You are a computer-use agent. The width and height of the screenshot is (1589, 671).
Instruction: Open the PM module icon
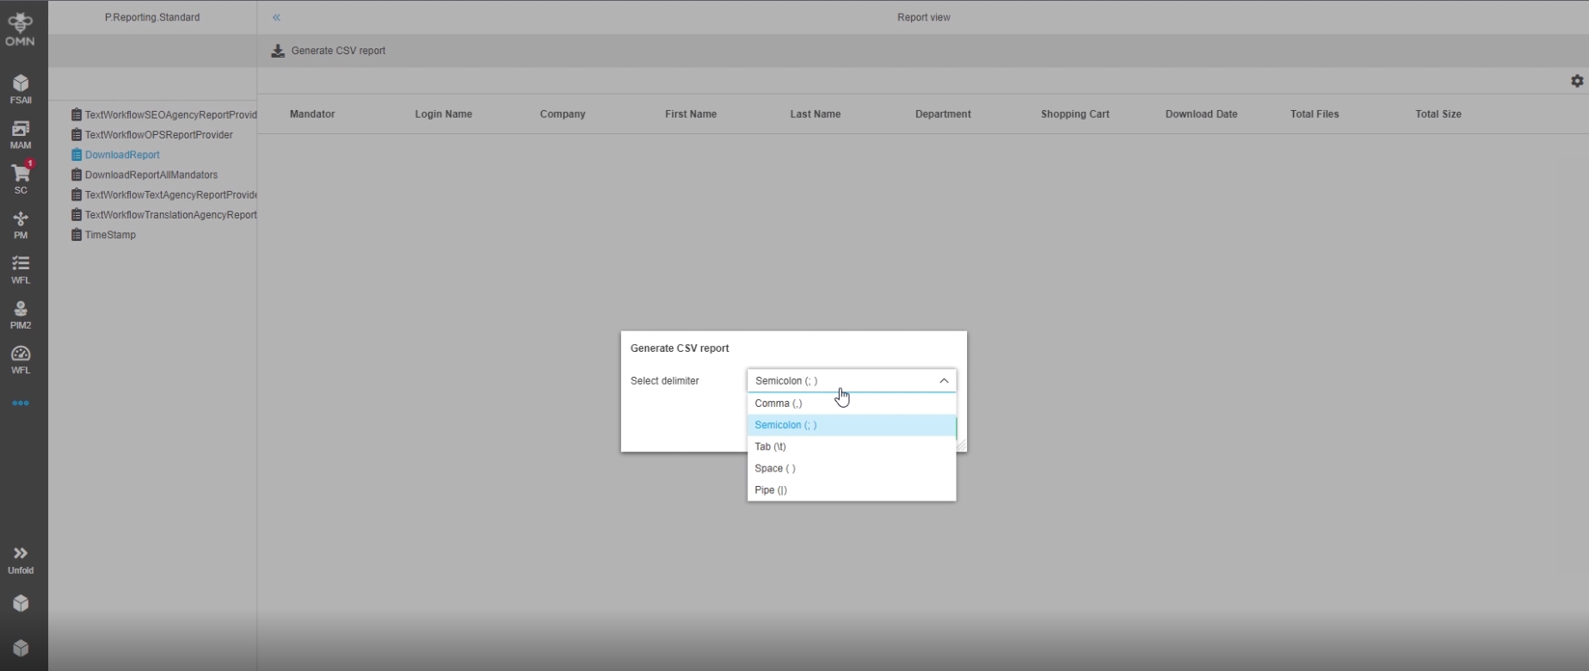point(21,224)
